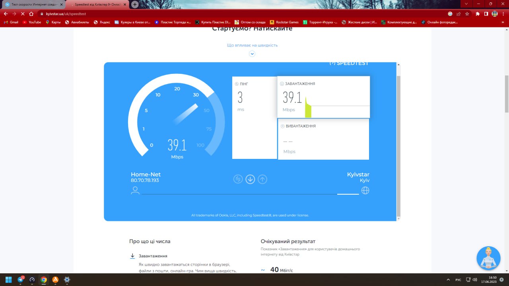Switch to the 'Speedtest від Київстар' tab

point(97,4)
